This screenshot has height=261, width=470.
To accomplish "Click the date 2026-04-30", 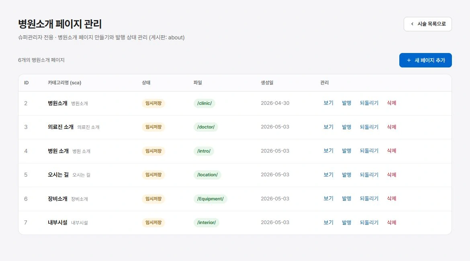I will pyautogui.click(x=275, y=103).
